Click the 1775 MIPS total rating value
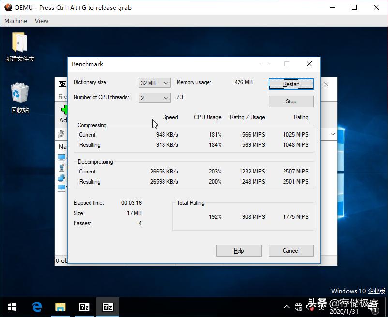This screenshot has height=317, width=388. 296,217
